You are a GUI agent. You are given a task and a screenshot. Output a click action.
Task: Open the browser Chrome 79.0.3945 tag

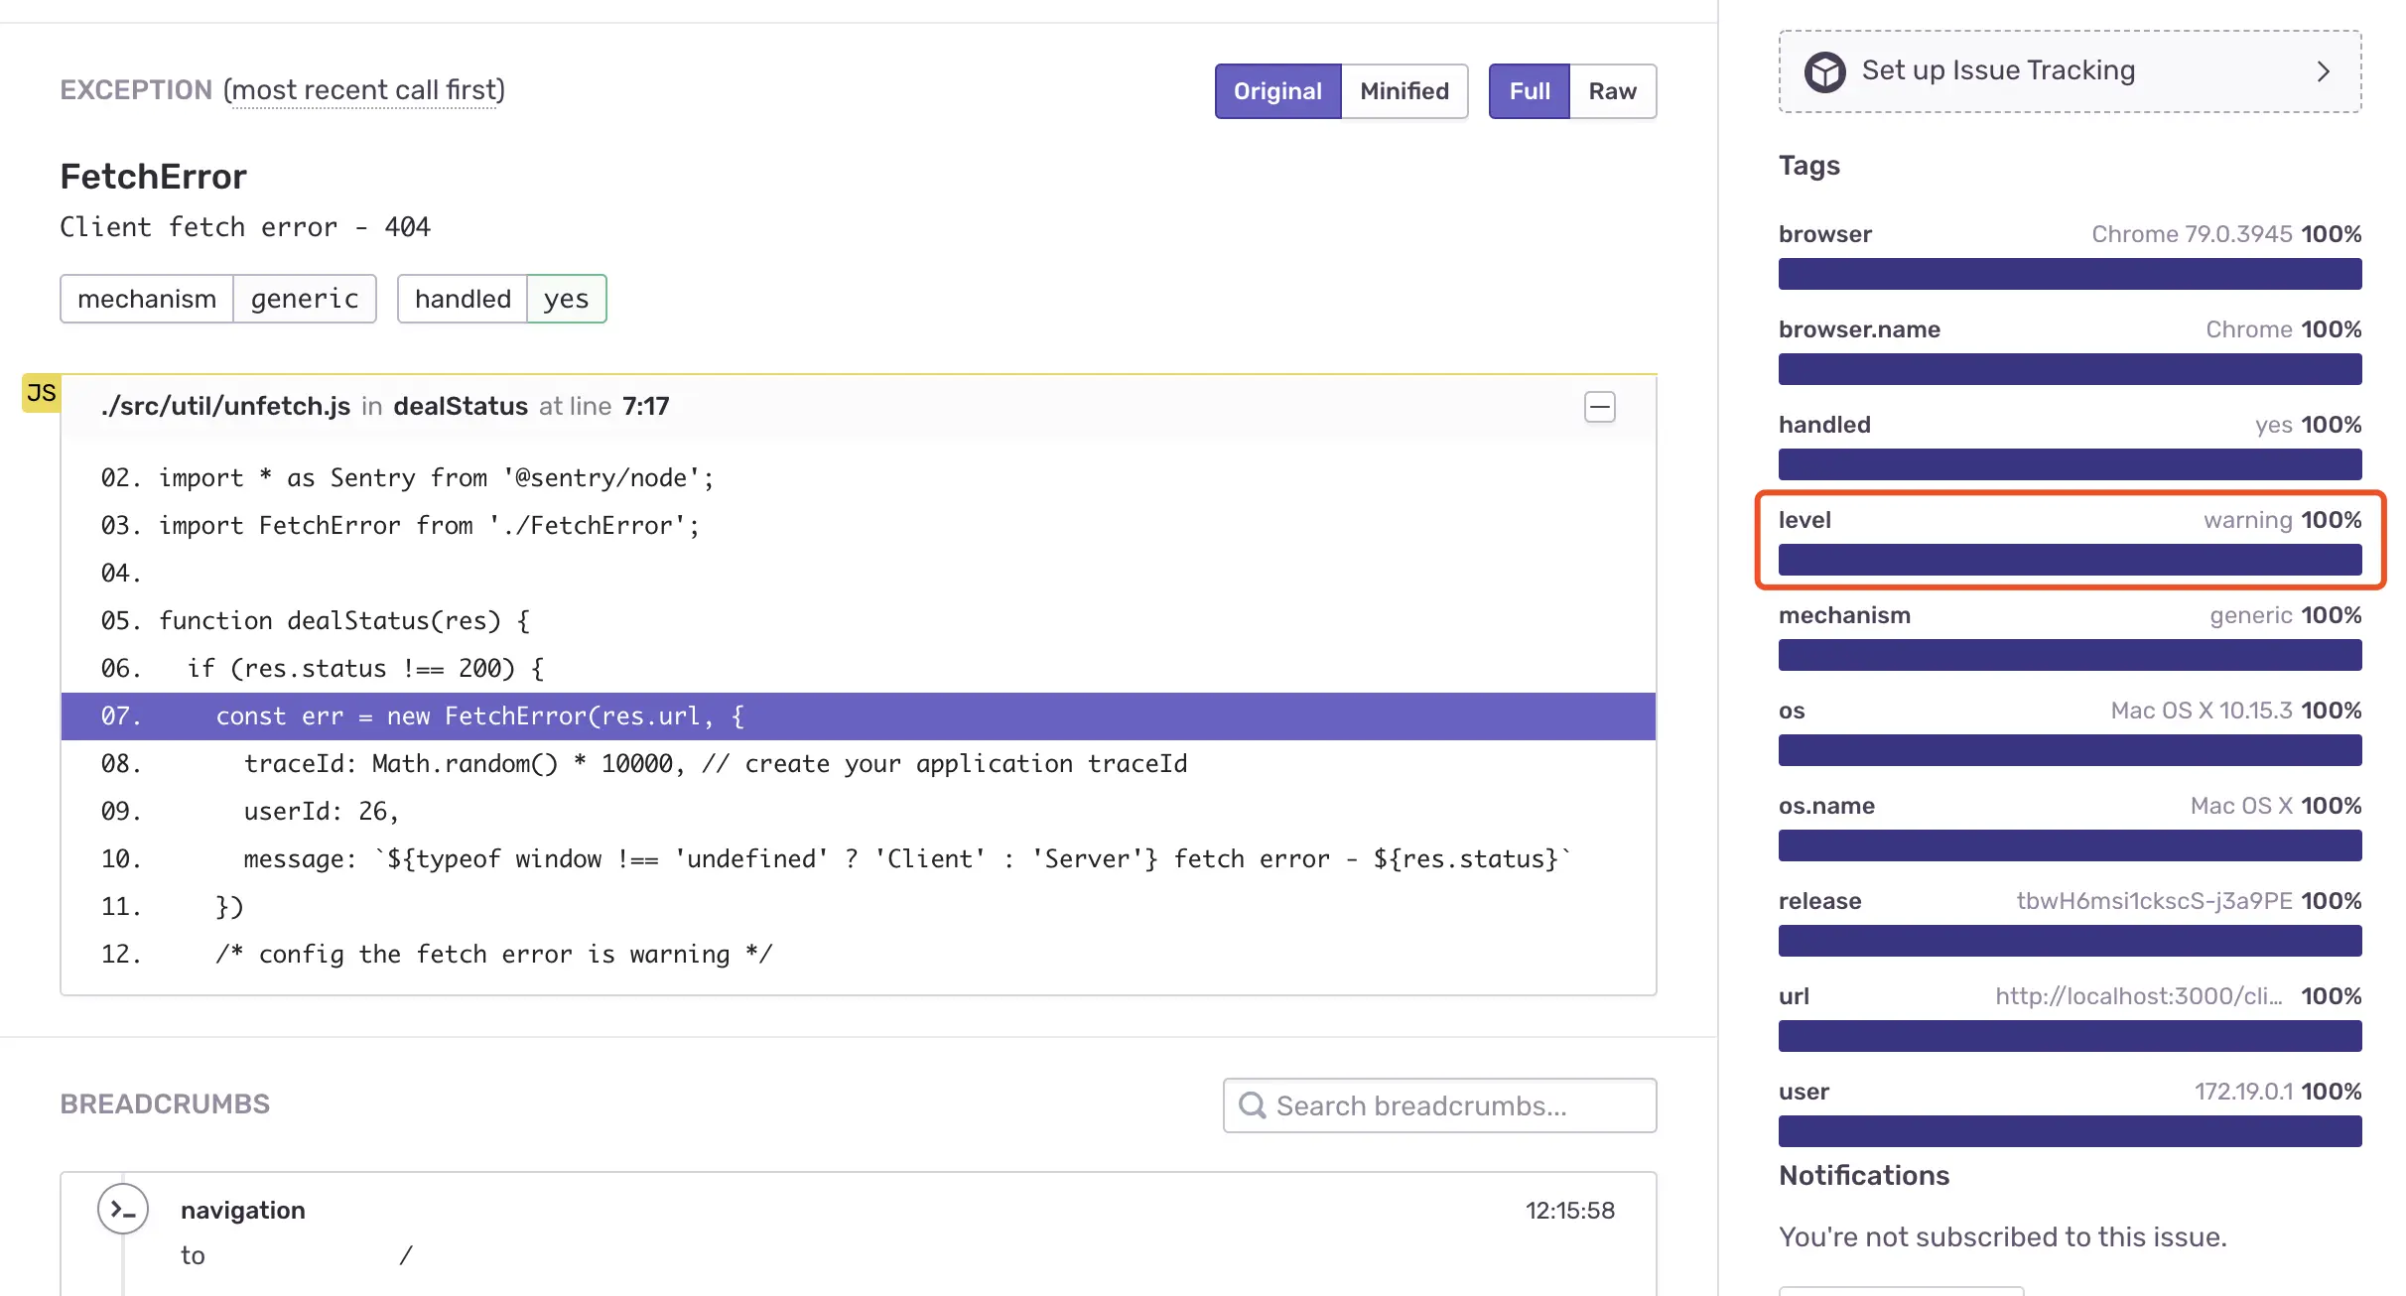pyautogui.click(x=2191, y=234)
